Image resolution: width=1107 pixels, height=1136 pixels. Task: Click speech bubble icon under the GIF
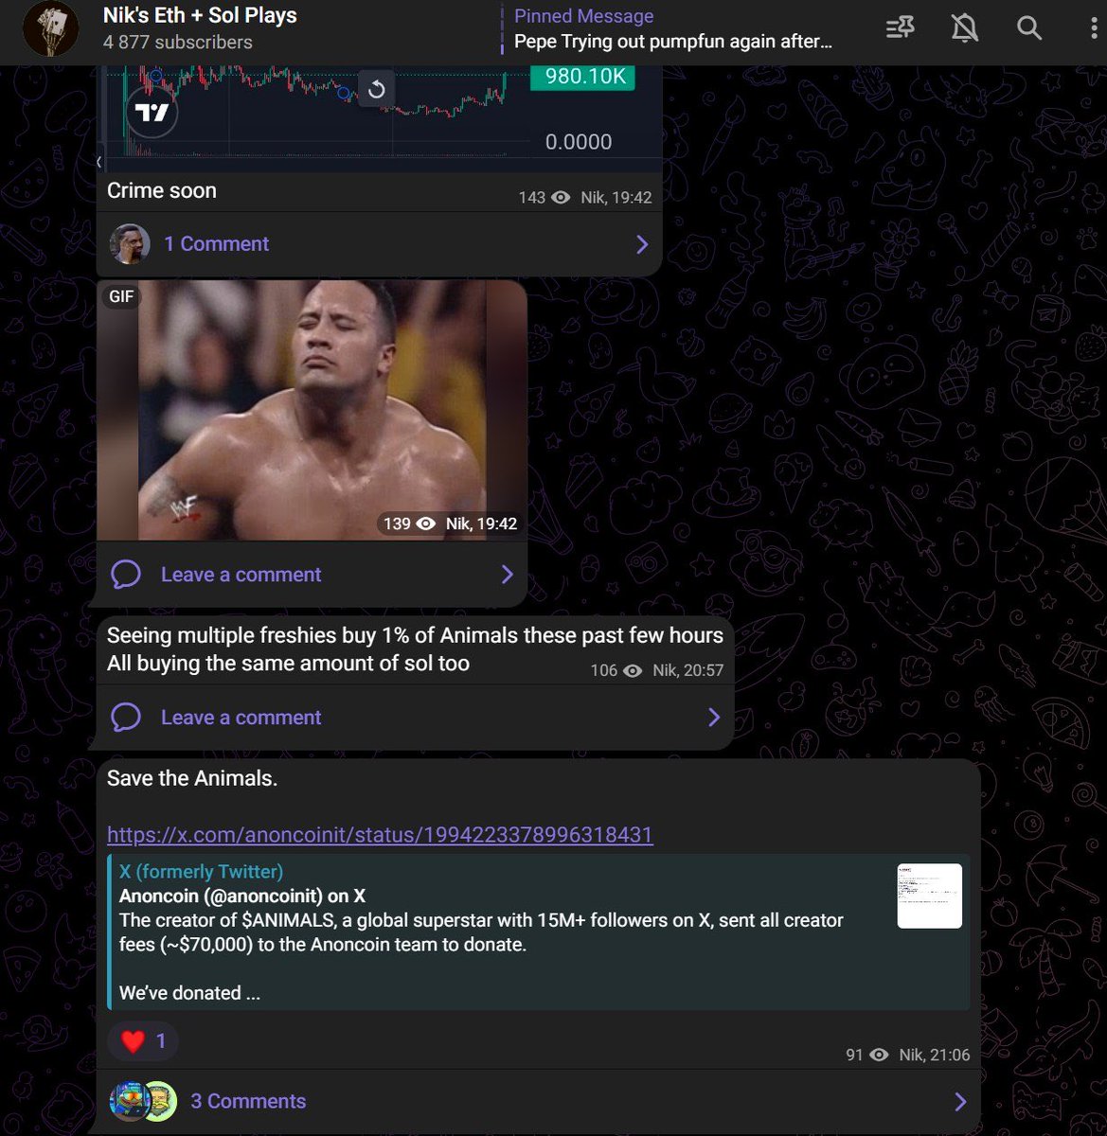(126, 575)
